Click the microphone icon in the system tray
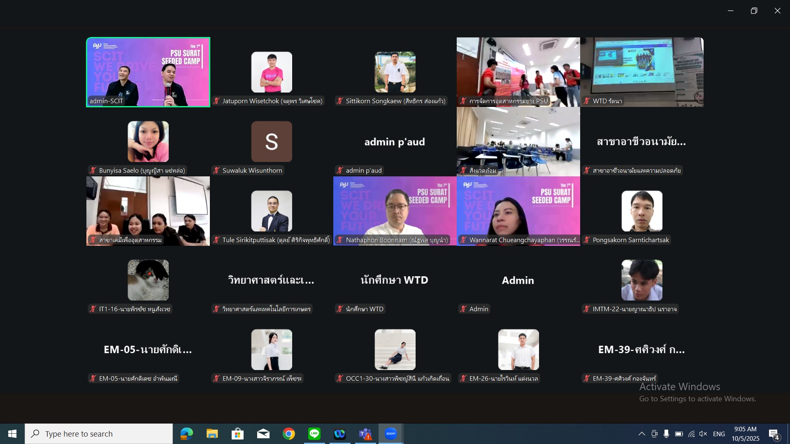790x444 pixels. click(x=666, y=434)
